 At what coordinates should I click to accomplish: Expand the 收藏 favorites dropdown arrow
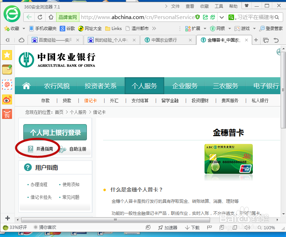(x=24, y=29)
